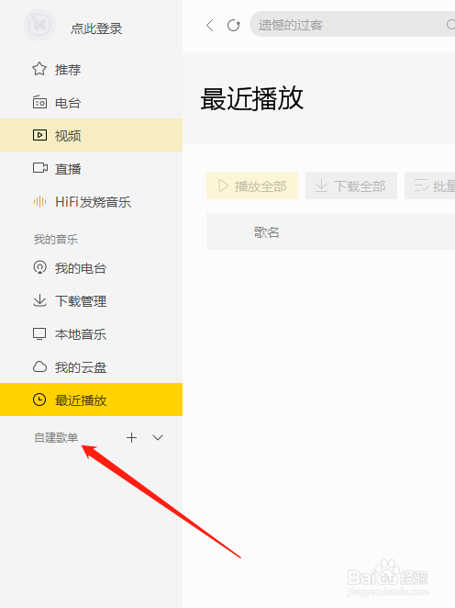
Task: Select the 视频 sidebar item
Action: (91, 135)
